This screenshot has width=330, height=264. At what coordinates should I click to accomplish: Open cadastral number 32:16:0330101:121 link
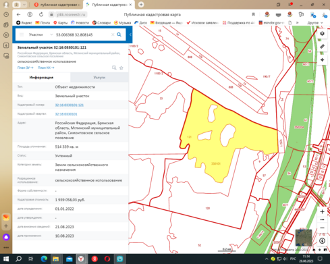coord(70,105)
